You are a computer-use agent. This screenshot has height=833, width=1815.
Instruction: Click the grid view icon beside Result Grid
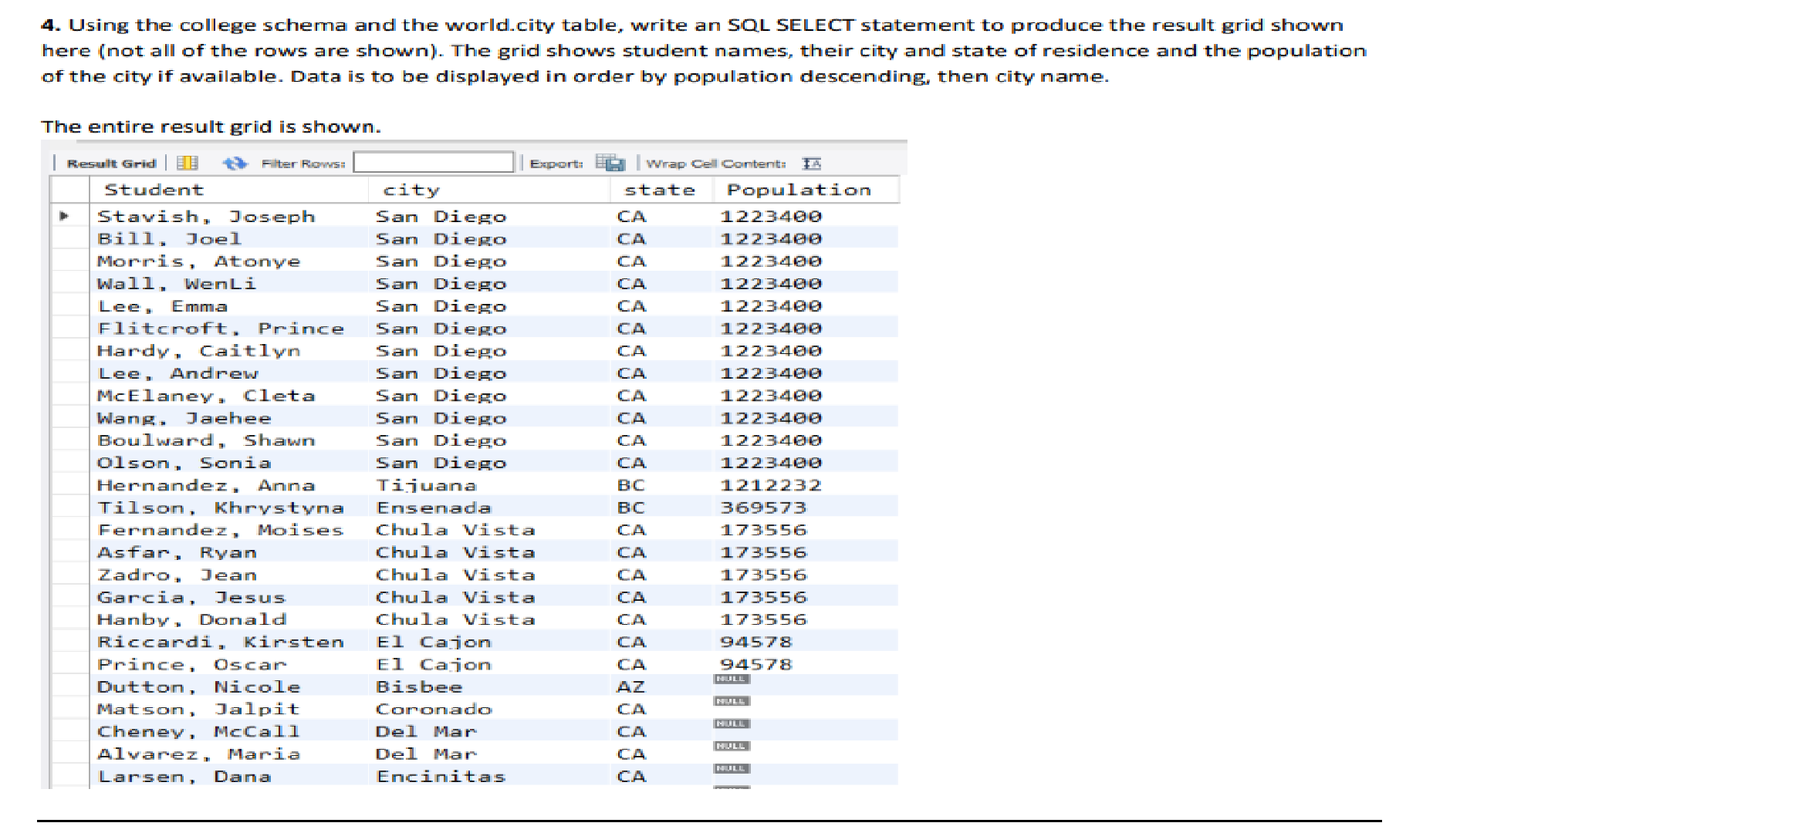coord(187,162)
